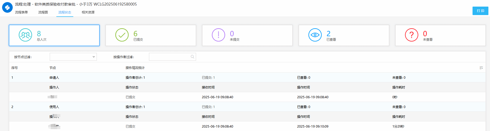Switch to the 流程表单 tab
The image size is (490, 131).
(x=21, y=12)
